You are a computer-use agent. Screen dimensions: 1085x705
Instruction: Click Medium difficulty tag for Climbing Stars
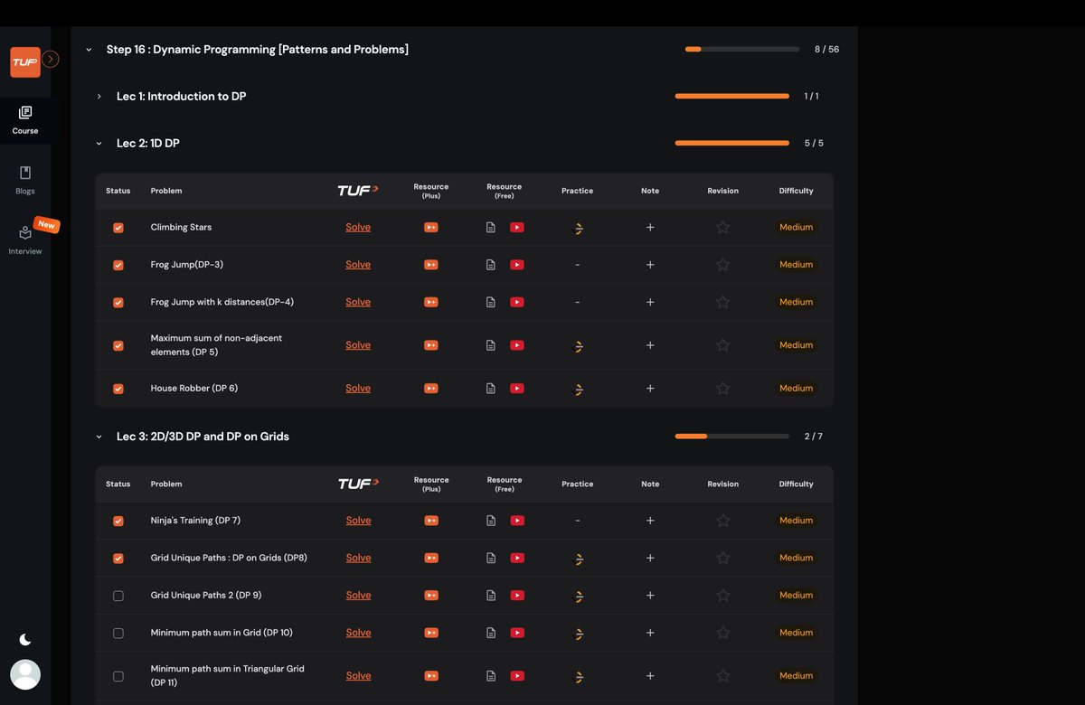(797, 228)
